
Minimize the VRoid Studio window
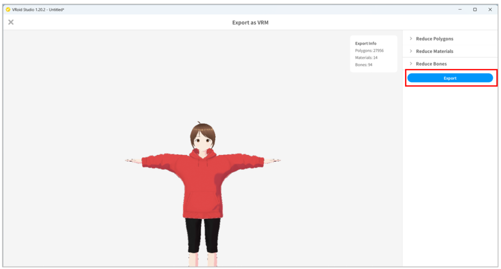tap(459, 9)
